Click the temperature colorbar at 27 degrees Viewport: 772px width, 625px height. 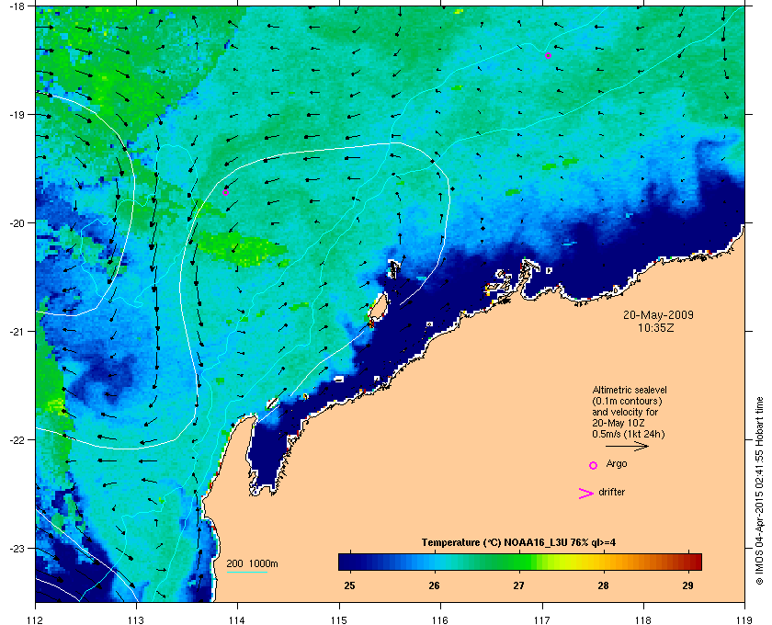519,562
